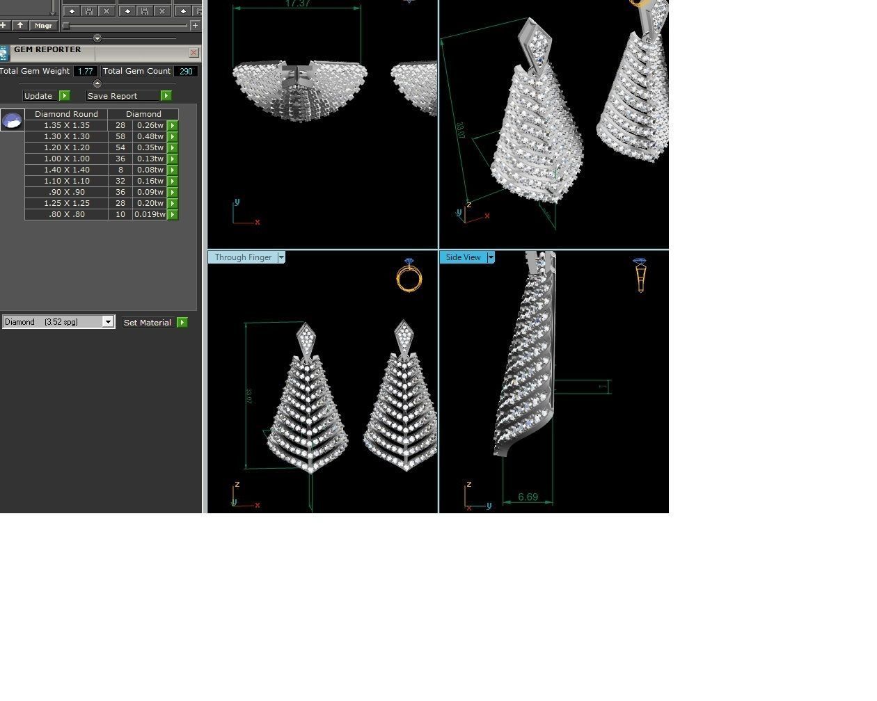The height and width of the screenshot is (701, 877).
Task: Click the Side View viewport label
Action: click(x=463, y=257)
